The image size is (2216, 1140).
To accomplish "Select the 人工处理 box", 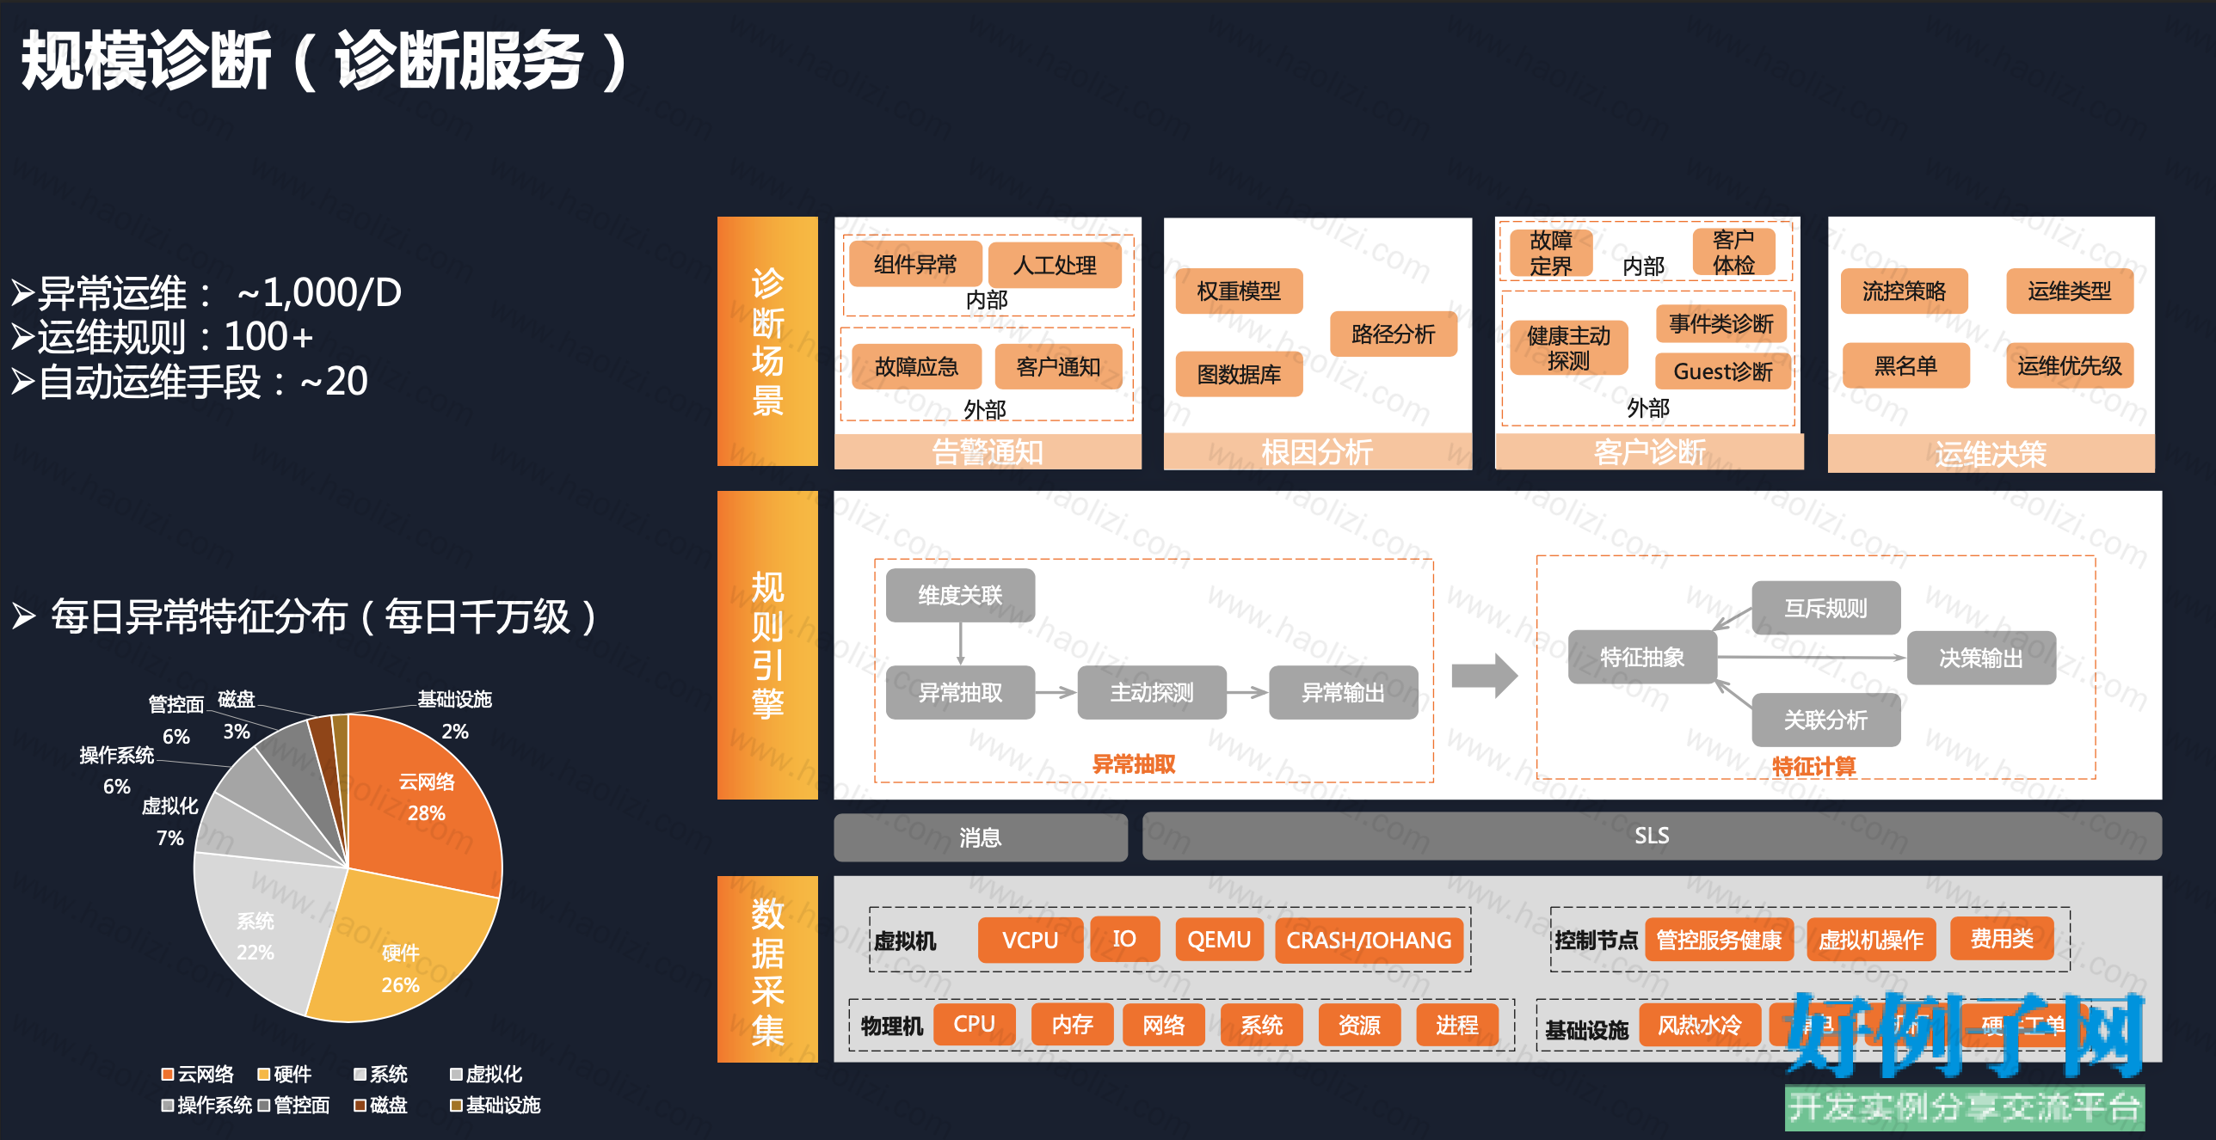I will [1055, 265].
